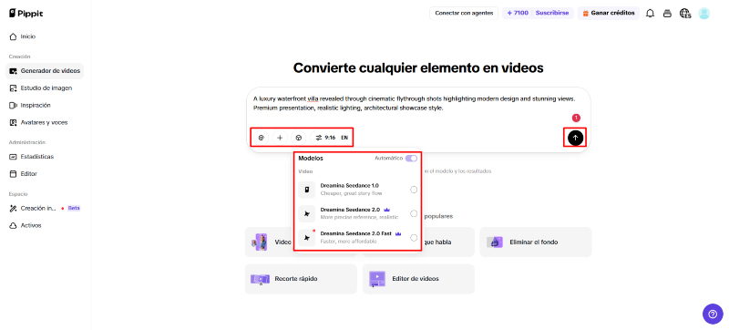This screenshot has width=729, height=330.
Task: Click the printer-like icon in the top bar
Action: tap(667, 14)
